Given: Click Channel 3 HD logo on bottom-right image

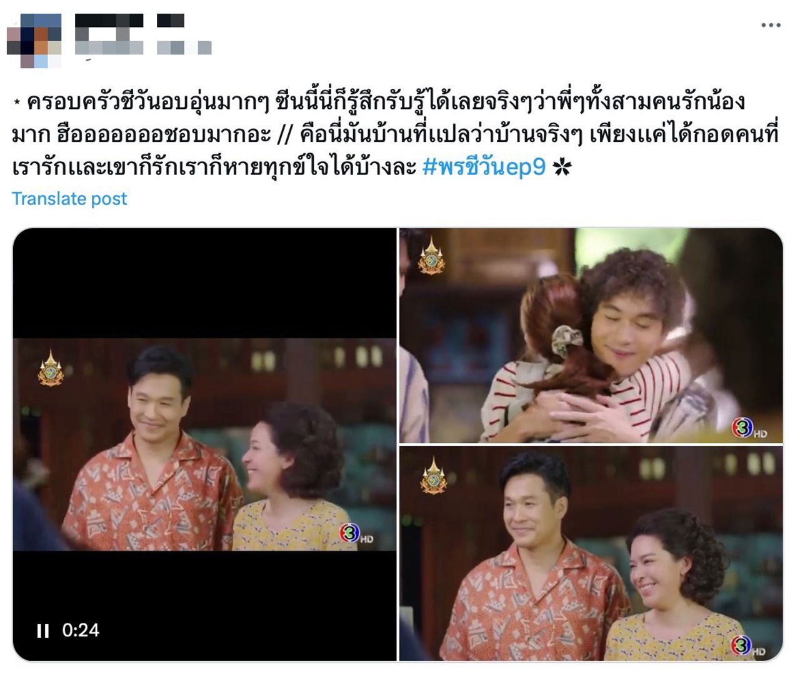Looking at the screenshot, I should point(748,645).
